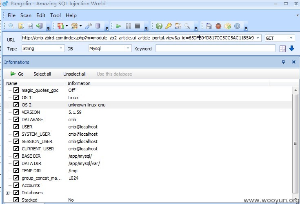
Task: Click the database cylinder toolbar icon
Action: click(98, 26)
